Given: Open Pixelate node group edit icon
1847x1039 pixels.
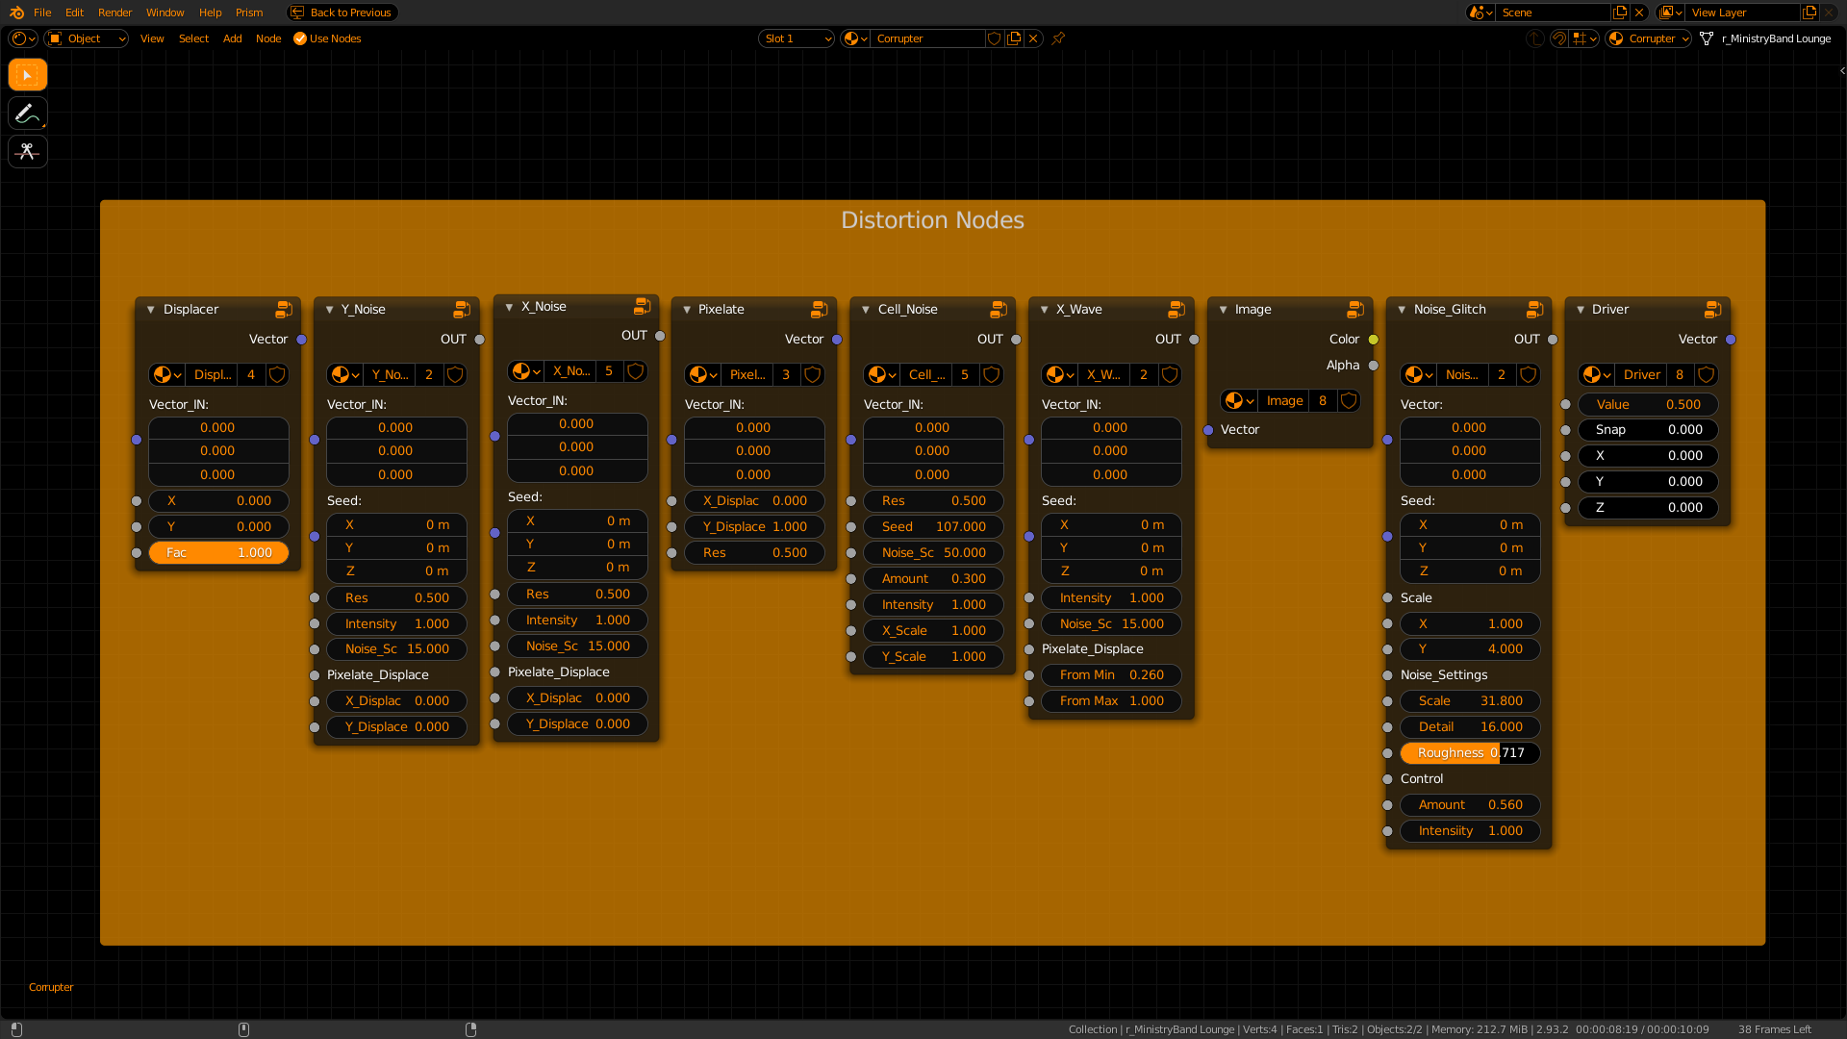Looking at the screenshot, I should 820,309.
